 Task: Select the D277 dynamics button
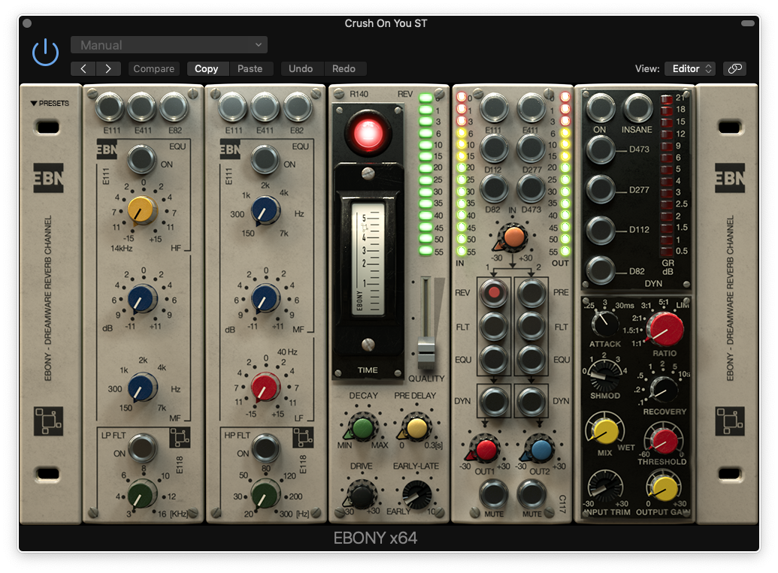tap(601, 188)
